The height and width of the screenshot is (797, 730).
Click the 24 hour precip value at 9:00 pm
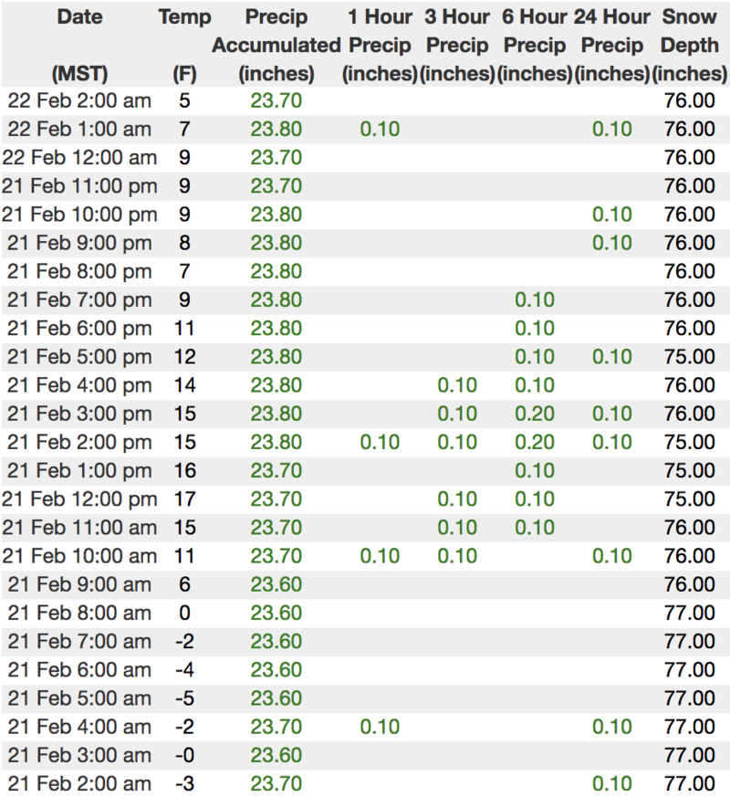pyautogui.click(x=612, y=243)
